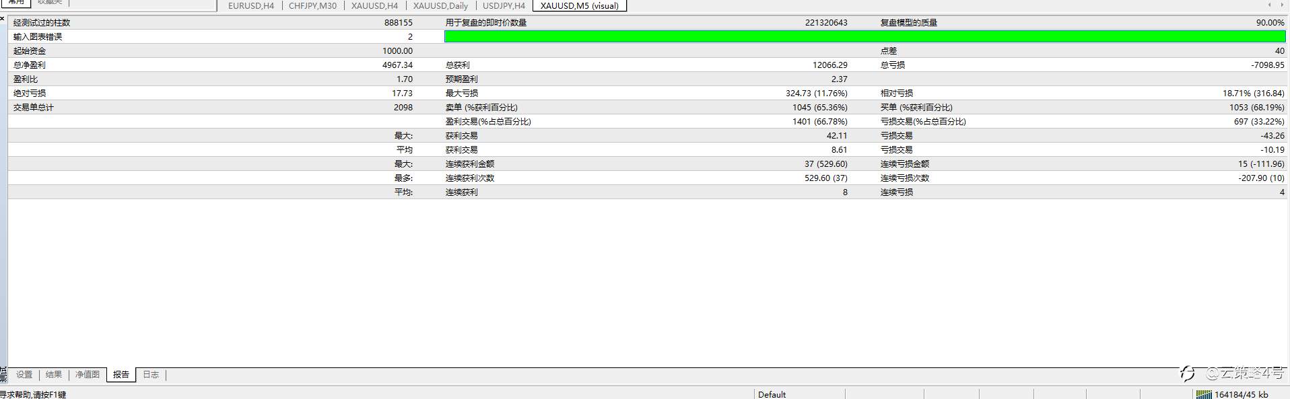
Task: Click the 复盘模型的质量 label
Action: [909, 22]
